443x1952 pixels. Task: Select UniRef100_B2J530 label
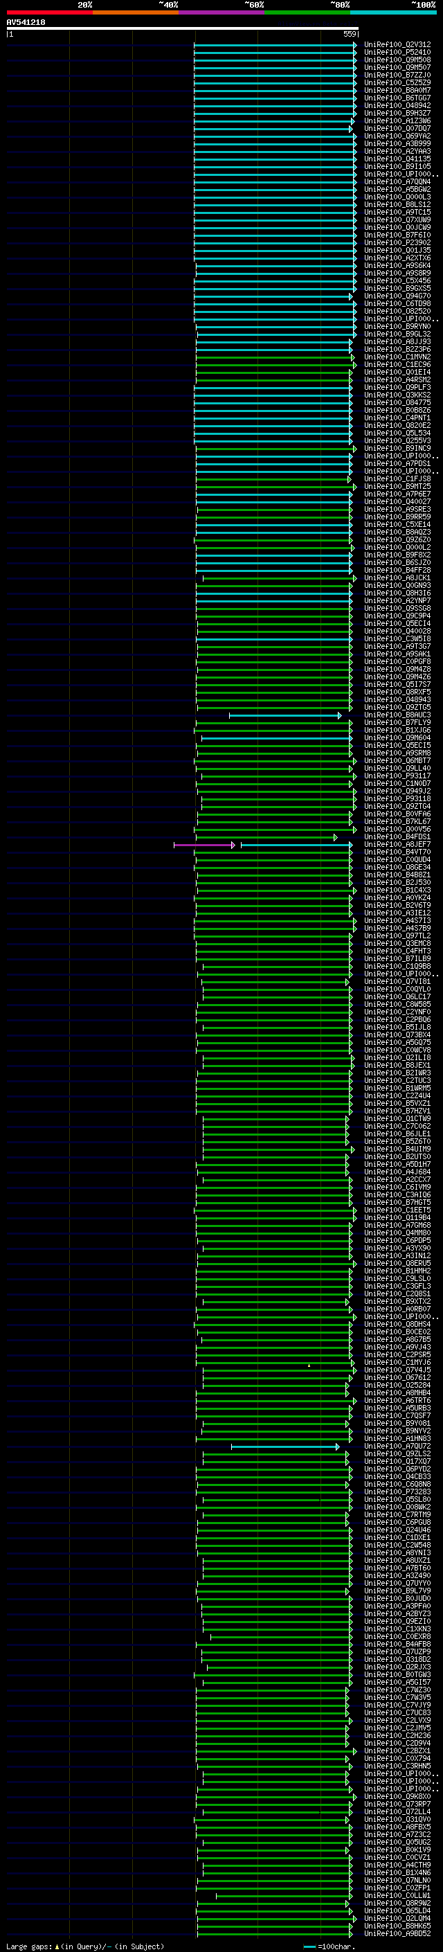397,882
